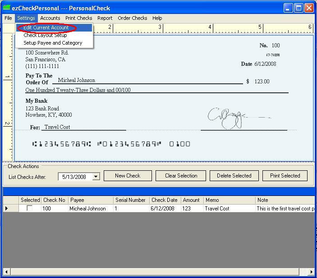This screenshot has height=278, width=317.
Task: Click the $ 123.00 amount on check
Action: coord(258,82)
